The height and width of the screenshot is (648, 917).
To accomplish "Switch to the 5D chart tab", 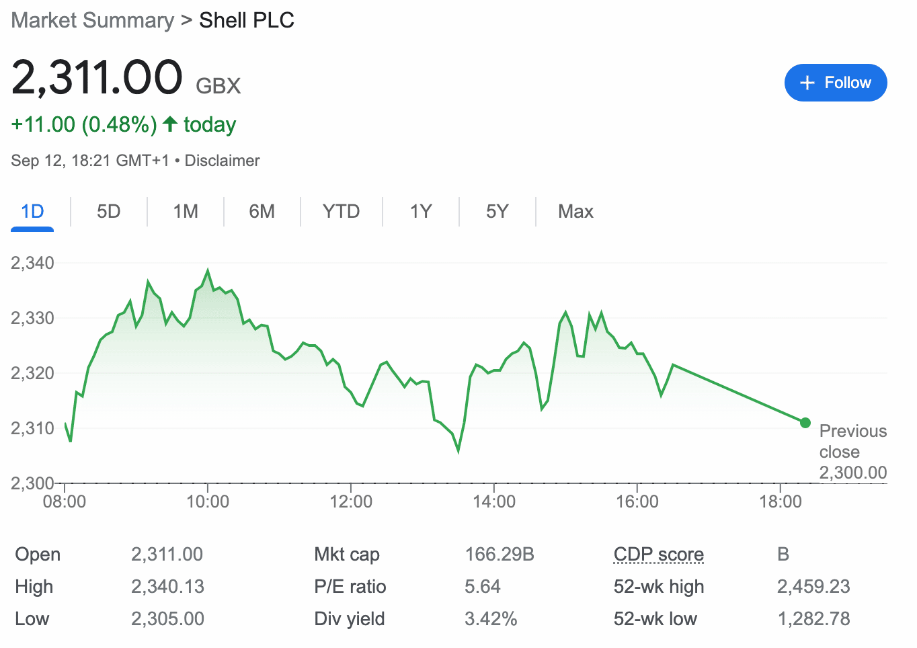I will pyautogui.click(x=108, y=212).
